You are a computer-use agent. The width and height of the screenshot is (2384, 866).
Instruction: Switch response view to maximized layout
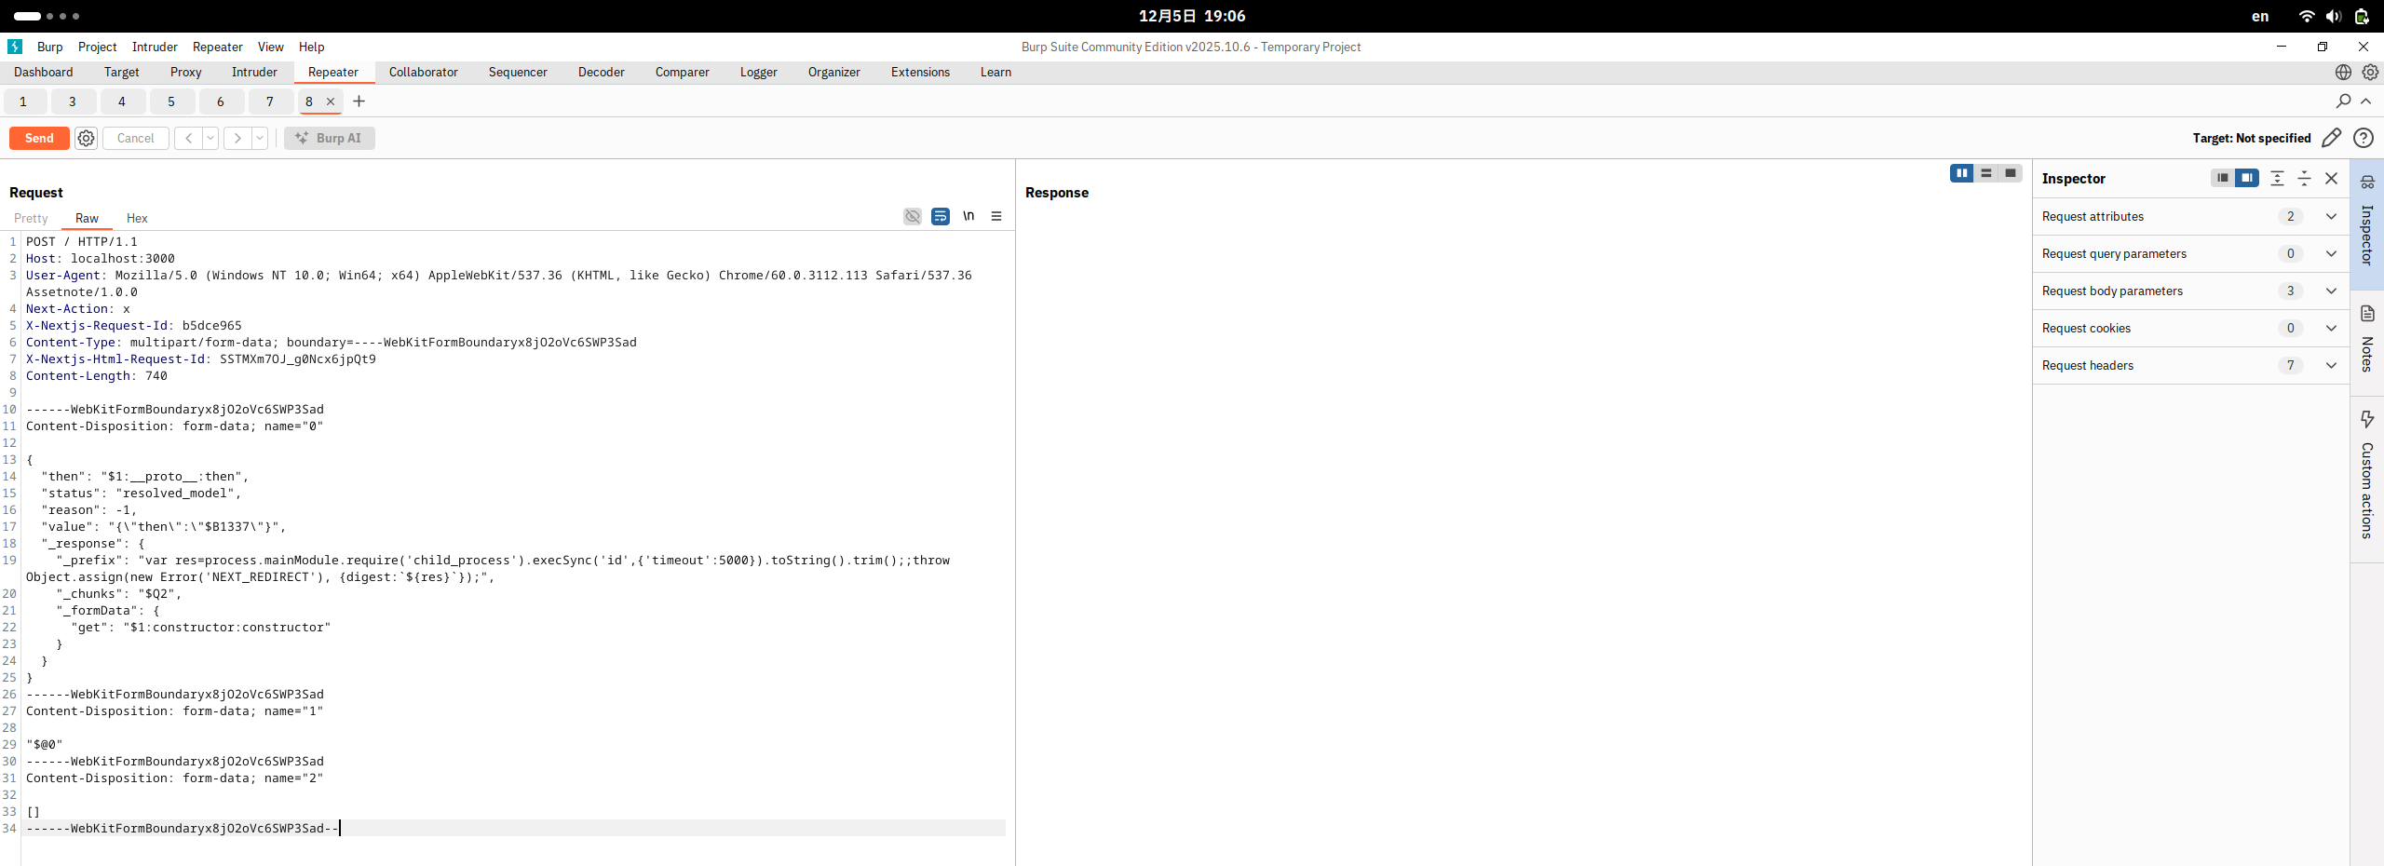[x=2011, y=174]
